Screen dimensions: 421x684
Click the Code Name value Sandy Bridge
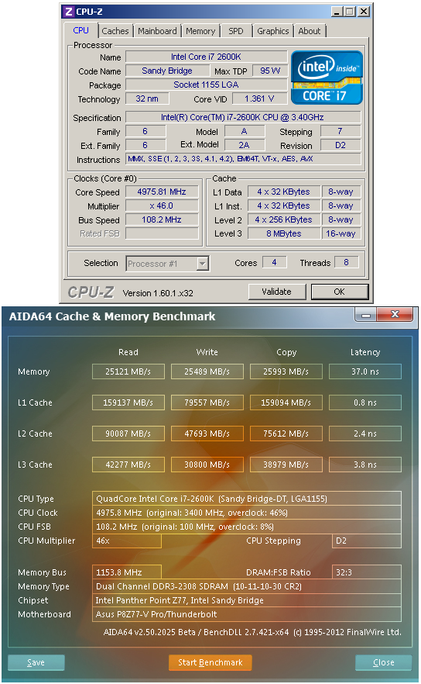pos(167,71)
